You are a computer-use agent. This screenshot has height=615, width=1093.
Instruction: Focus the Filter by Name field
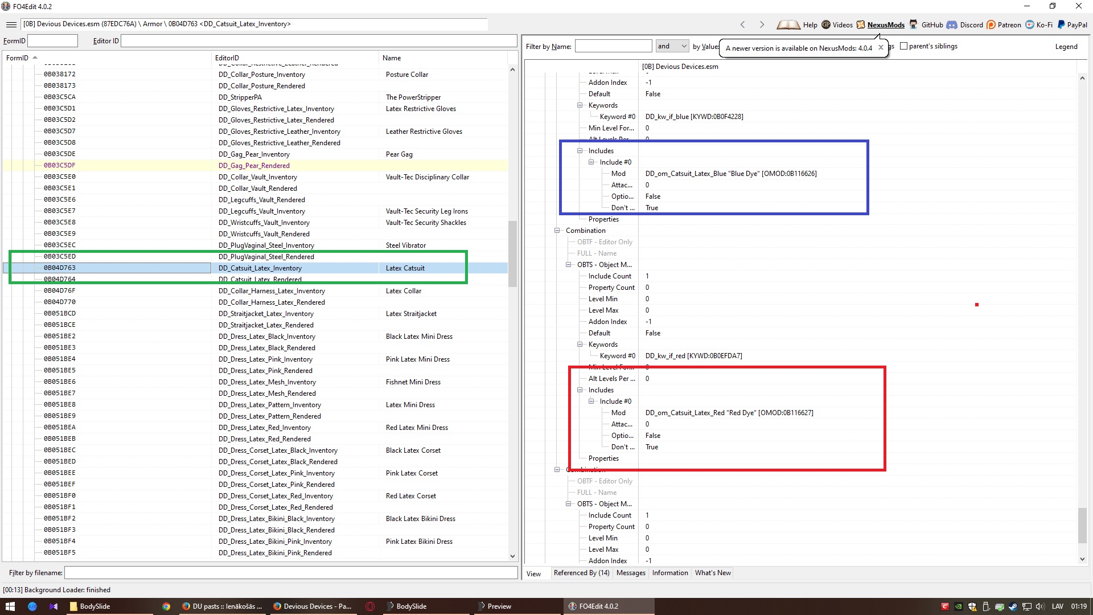pyautogui.click(x=613, y=46)
